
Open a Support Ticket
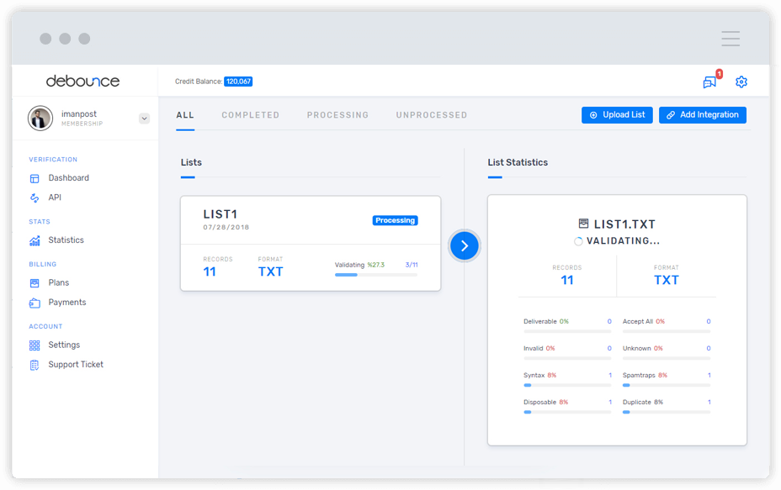tap(76, 364)
